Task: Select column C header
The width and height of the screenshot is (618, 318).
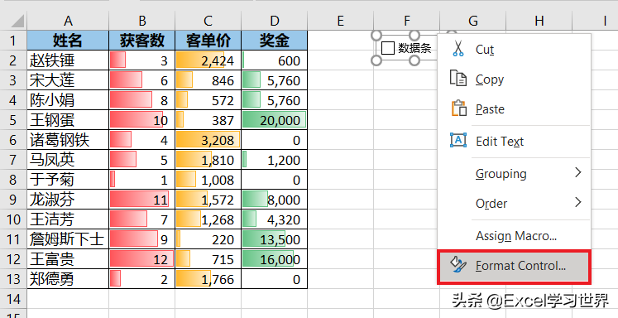Action: pos(208,21)
